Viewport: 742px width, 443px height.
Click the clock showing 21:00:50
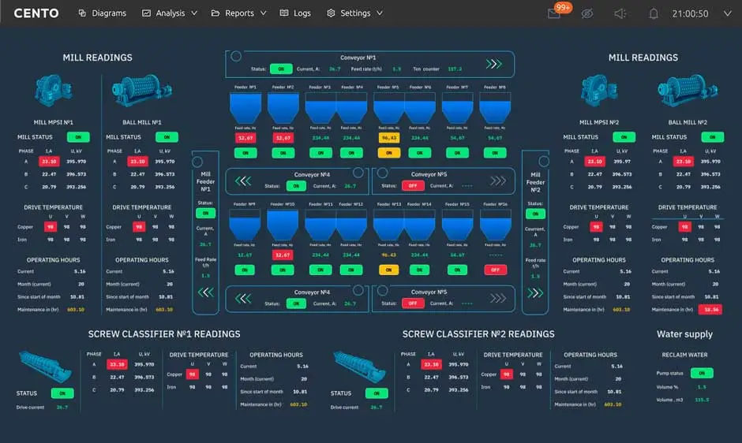coord(690,13)
